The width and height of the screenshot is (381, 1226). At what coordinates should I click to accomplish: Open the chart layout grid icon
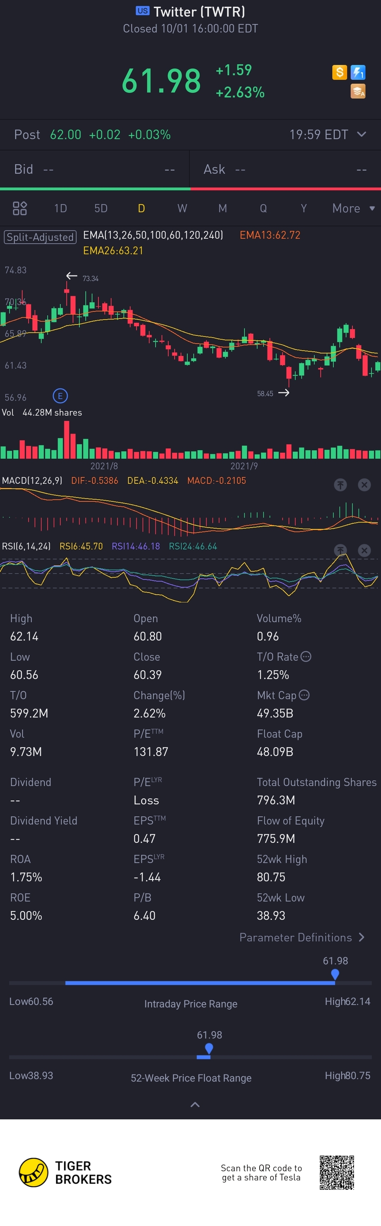19,208
